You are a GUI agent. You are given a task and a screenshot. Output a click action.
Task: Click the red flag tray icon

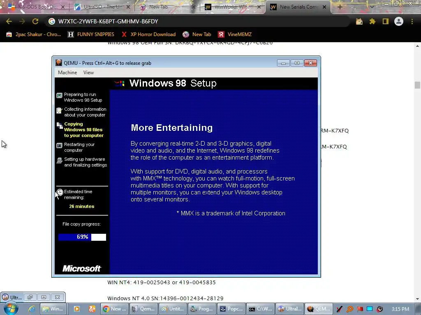click(x=360, y=309)
